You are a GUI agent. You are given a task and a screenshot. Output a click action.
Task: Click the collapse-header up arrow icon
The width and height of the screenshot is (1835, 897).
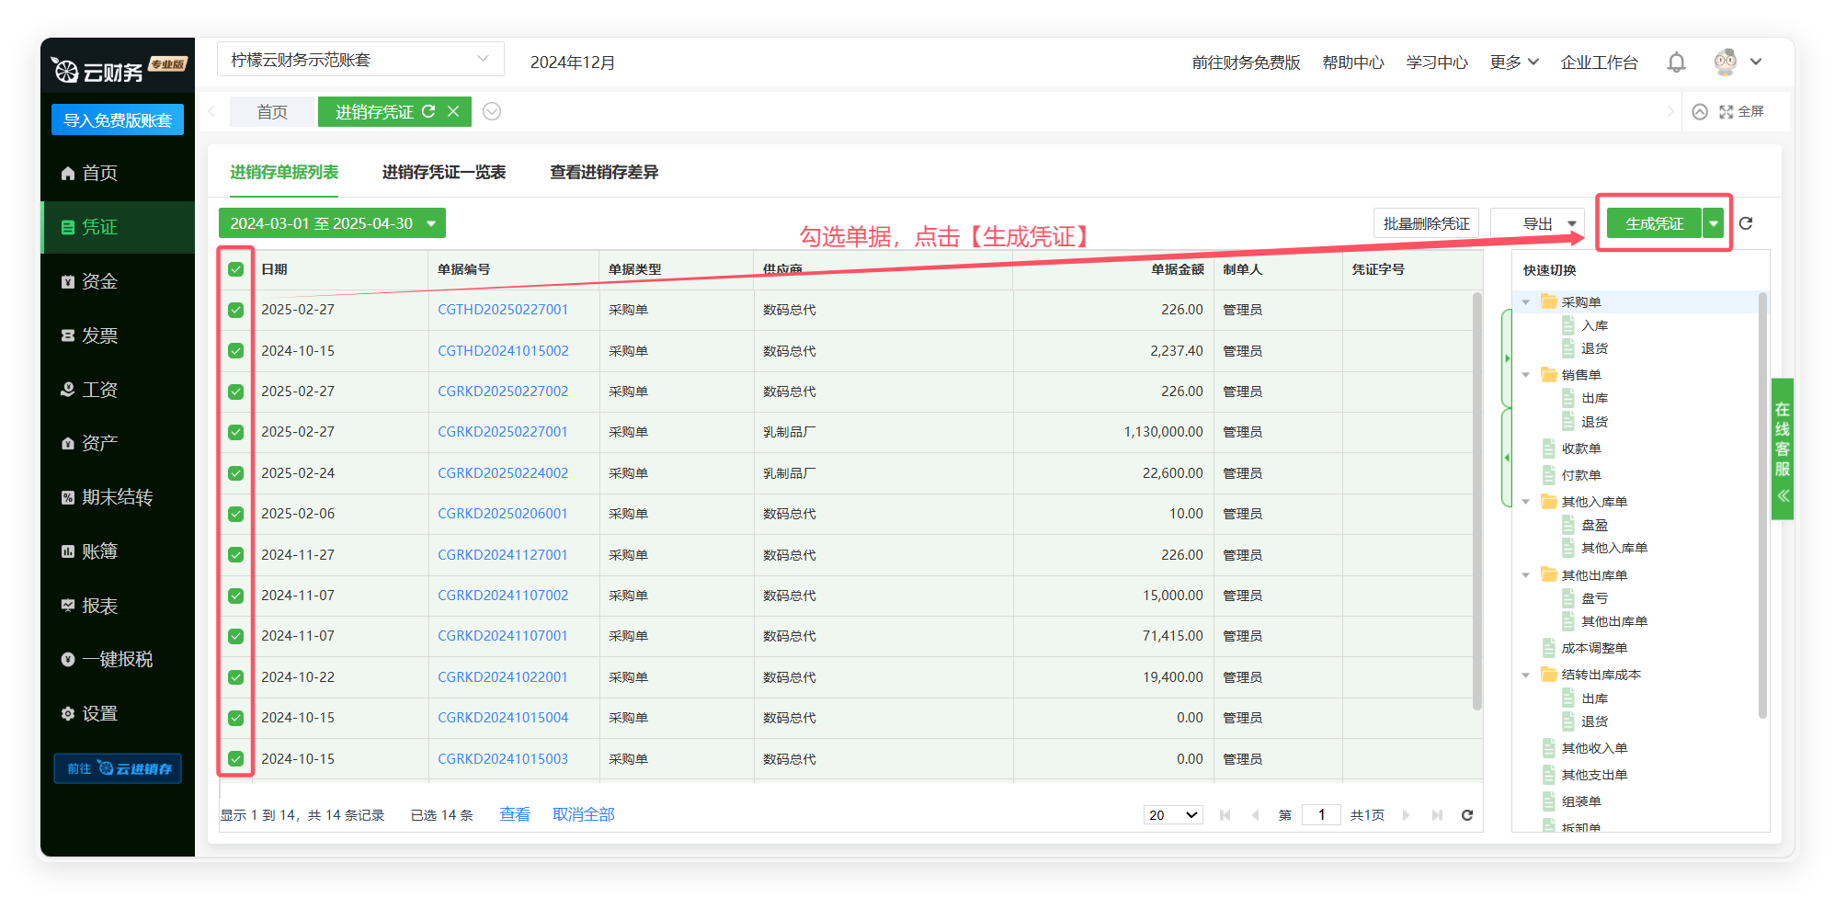1700,111
